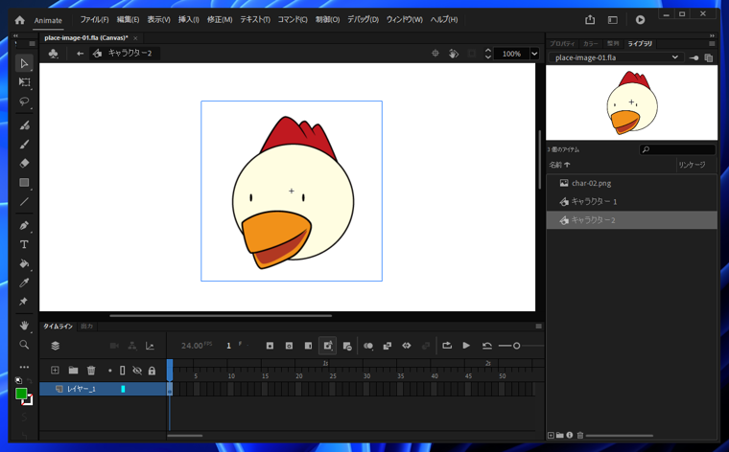This screenshot has width=729, height=452.
Task: Toggle lock for all timeline layers
Action: pos(152,371)
